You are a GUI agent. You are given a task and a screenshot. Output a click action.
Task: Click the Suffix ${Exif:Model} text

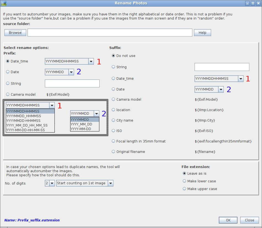pyautogui.click(x=206, y=100)
